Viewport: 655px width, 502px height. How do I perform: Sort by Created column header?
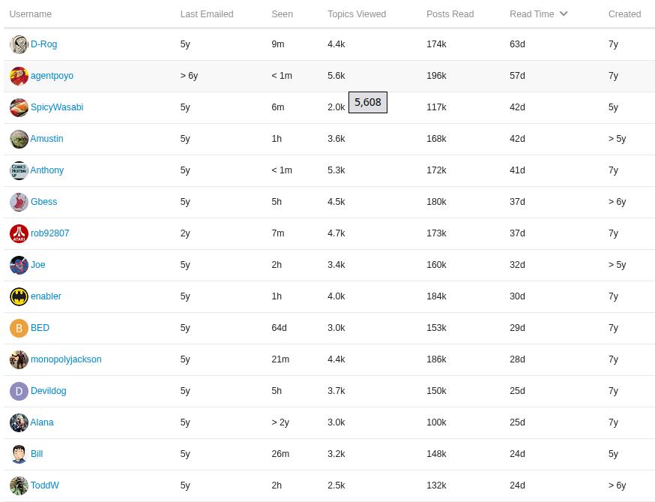pos(624,14)
